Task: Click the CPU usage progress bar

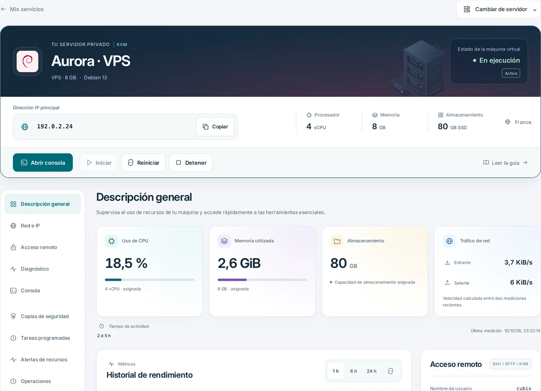Action: click(x=150, y=280)
